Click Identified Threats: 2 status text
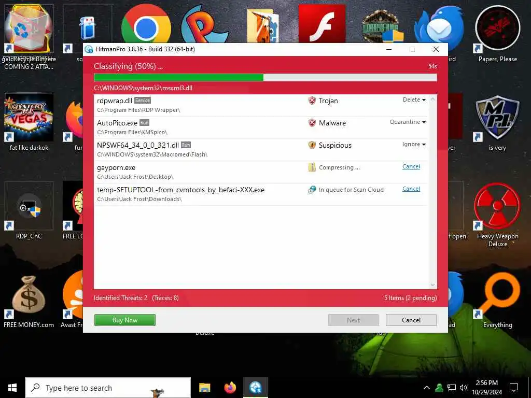Viewport: 531px width, 398px height. tap(120, 298)
